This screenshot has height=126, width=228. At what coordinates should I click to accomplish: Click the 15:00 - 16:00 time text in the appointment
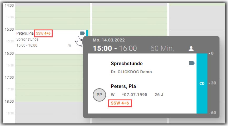coord(27,45)
